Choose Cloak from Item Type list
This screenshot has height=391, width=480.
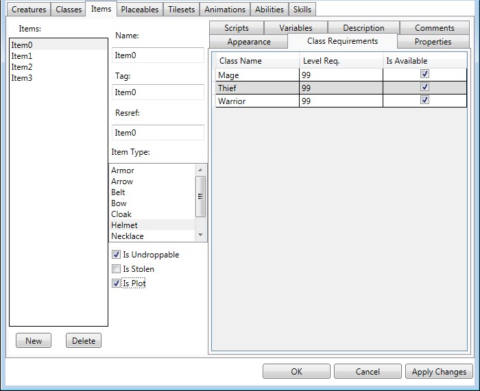tap(121, 214)
